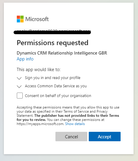
Task: Select 'Sign you in and read your profile'
Action: click(x=52, y=78)
